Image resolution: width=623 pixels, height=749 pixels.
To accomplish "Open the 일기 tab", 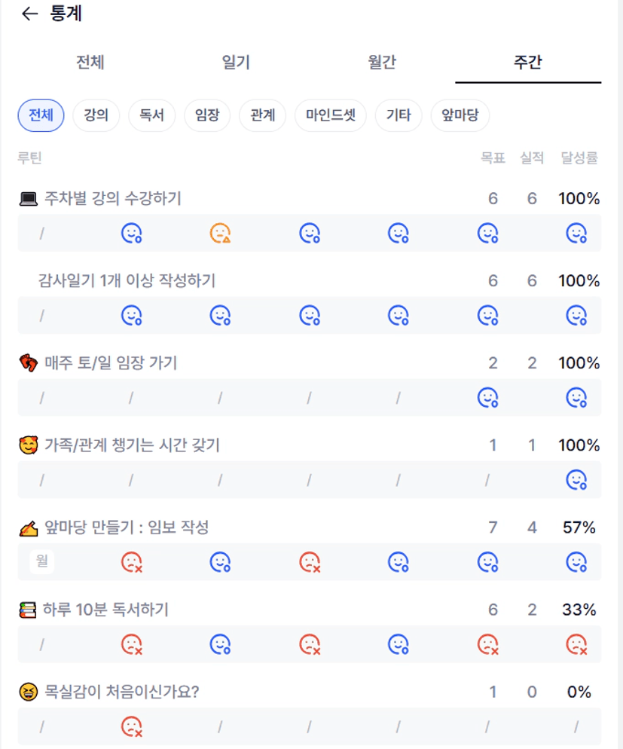I will point(236,63).
